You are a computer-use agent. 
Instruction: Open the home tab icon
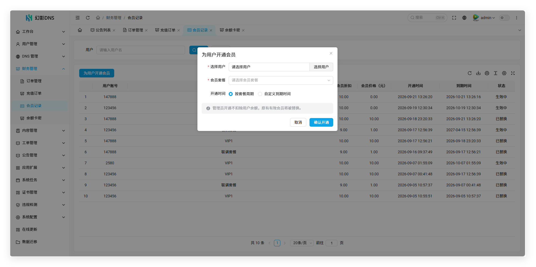[x=80, y=30]
